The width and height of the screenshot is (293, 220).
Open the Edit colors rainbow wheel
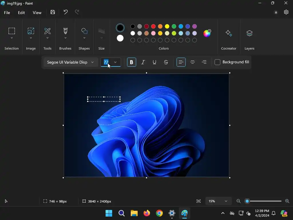pos(207,33)
